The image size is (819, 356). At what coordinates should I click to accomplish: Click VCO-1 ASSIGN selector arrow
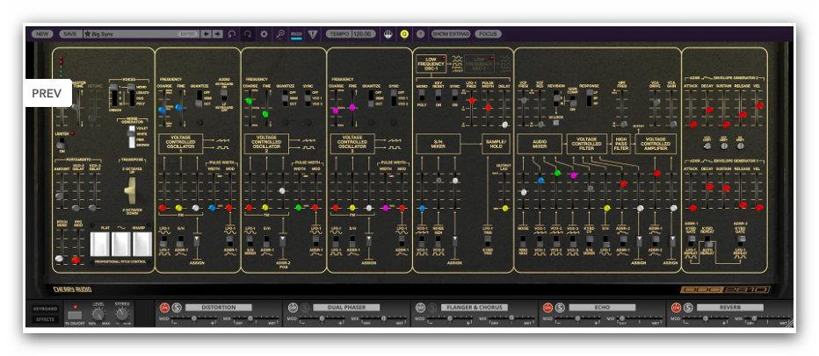[197, 241]
